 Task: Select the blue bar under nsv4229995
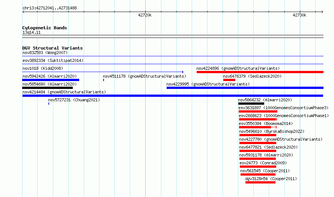(x=245, y=88)
